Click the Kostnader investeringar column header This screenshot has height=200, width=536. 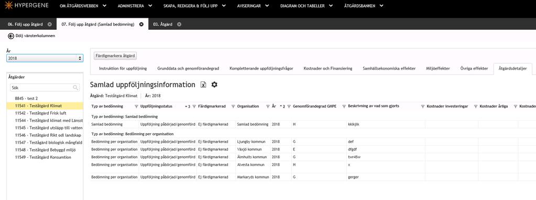pos(447,107)
